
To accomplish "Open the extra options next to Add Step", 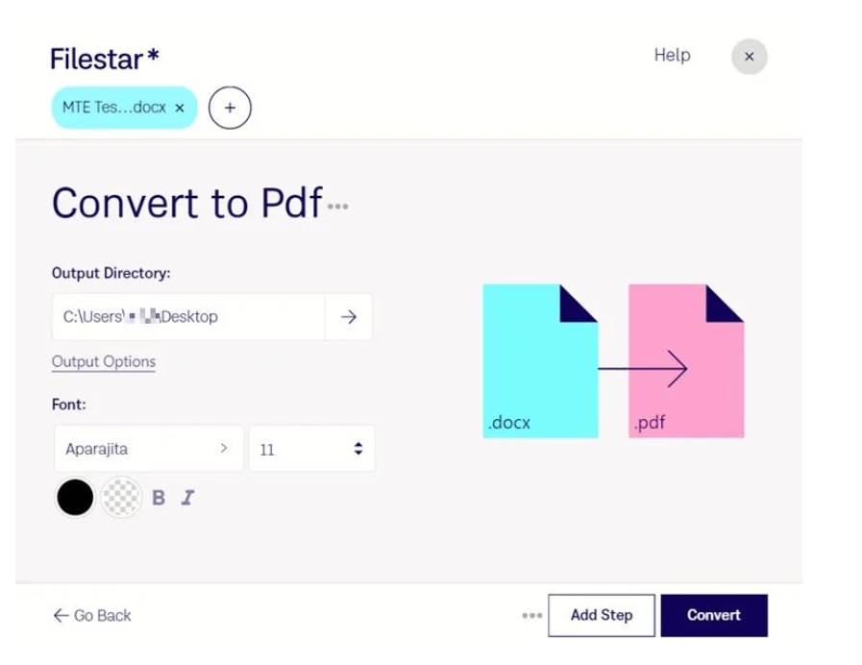I will [x=531, y=615].
